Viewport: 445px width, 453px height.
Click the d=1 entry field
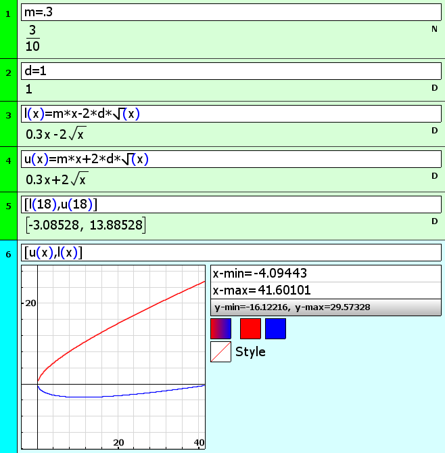(231, 72)
